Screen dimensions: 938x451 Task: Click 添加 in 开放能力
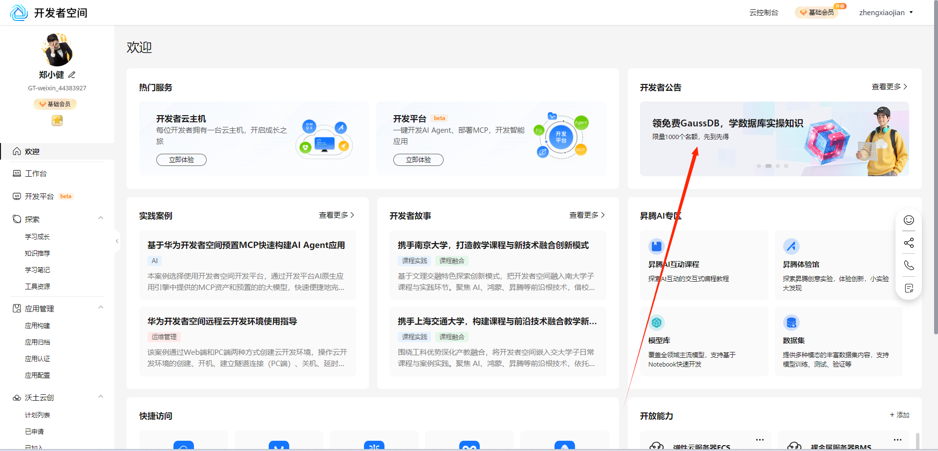[x=899, y=415]
